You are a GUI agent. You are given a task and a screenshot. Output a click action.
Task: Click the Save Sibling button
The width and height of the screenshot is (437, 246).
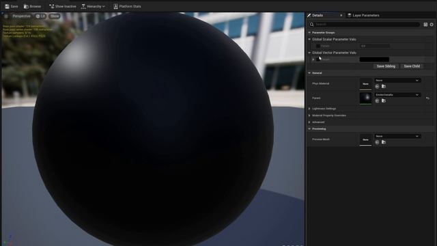click(386, 66)
